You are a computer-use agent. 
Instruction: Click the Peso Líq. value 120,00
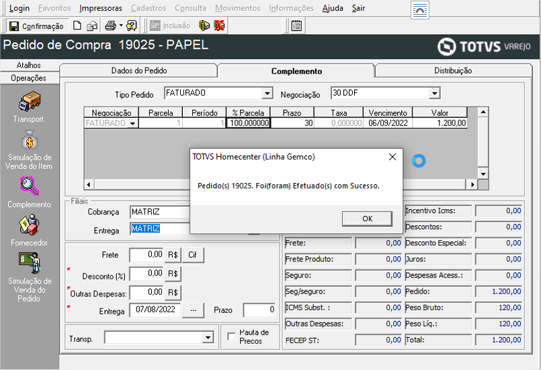pyautogui.click(x=499, y=324)
